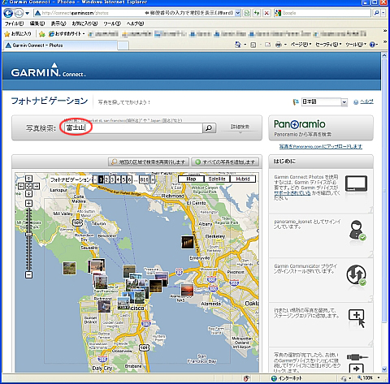The height and width of the screenshot is (384, 390).
Task: Pan the map up with arrow
Action: pos(28,179)
